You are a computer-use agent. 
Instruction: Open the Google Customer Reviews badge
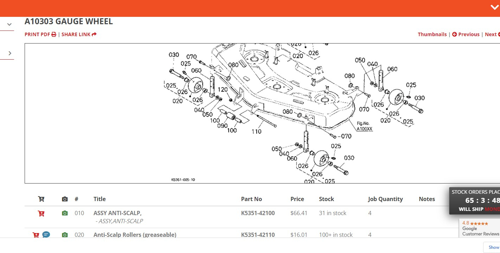coord(480,228)
